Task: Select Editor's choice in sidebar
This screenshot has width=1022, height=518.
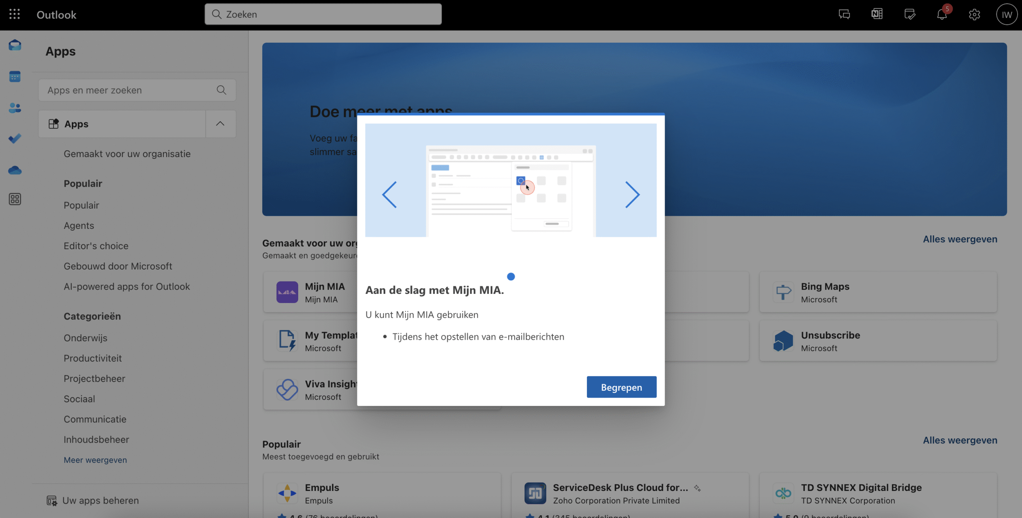Action: 96,246
